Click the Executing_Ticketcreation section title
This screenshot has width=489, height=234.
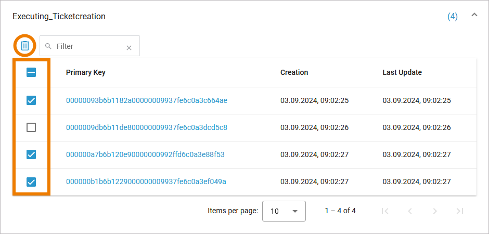pos(59,17)
